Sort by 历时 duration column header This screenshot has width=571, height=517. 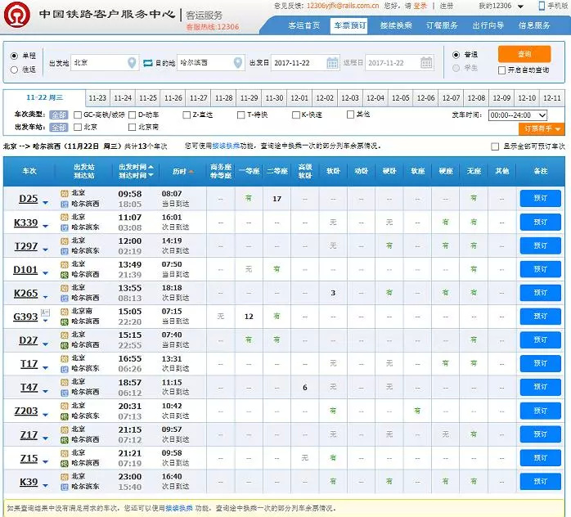[x=182, y=171]
